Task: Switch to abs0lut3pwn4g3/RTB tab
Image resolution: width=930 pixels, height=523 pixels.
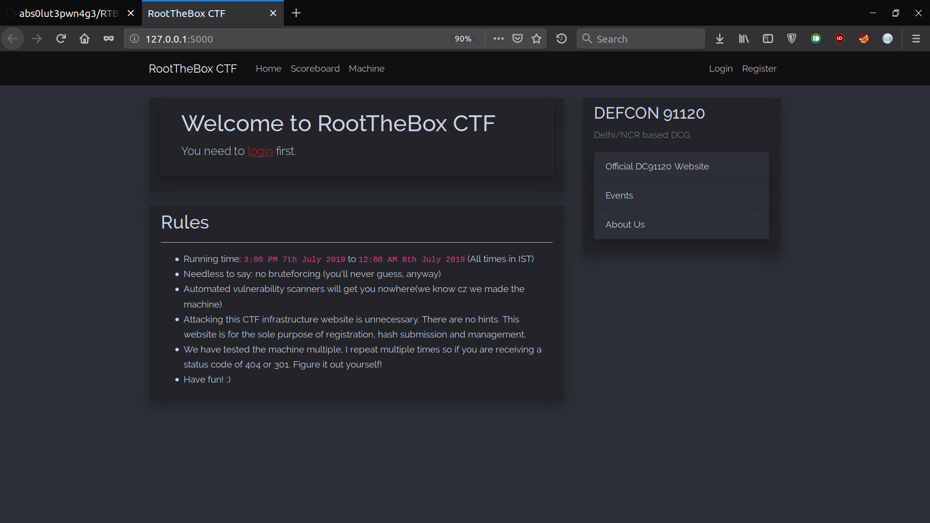Action: (68, 14)
